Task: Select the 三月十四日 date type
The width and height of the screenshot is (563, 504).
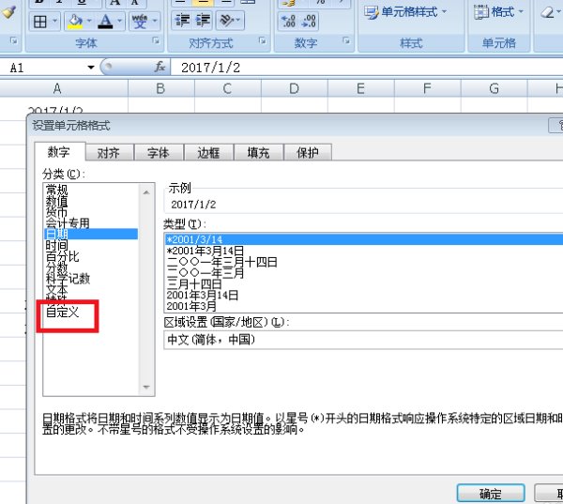Action: coord(364,283)
